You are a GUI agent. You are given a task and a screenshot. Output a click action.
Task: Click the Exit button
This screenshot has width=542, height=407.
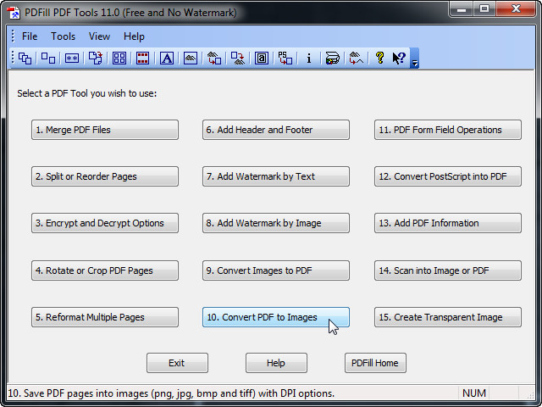(x=177, y=363)
